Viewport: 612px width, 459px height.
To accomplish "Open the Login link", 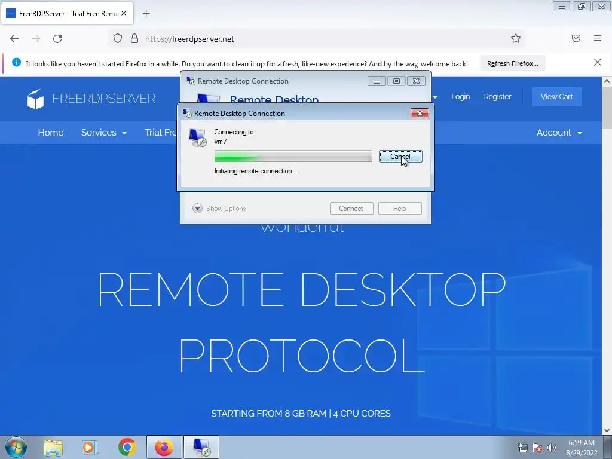I will tap(461, 97).
